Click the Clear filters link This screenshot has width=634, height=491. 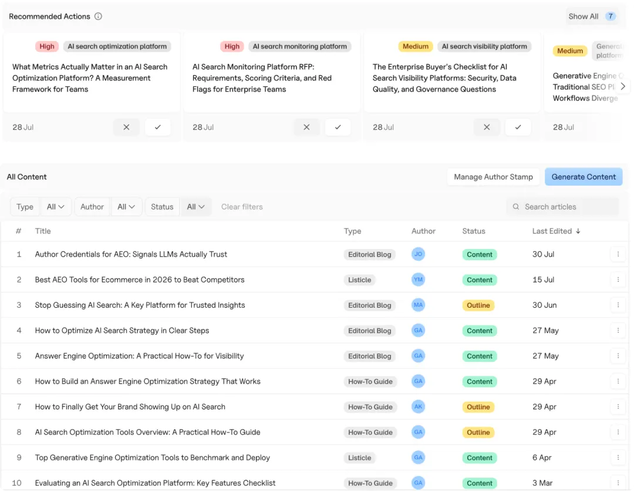[x=242, y=207]
